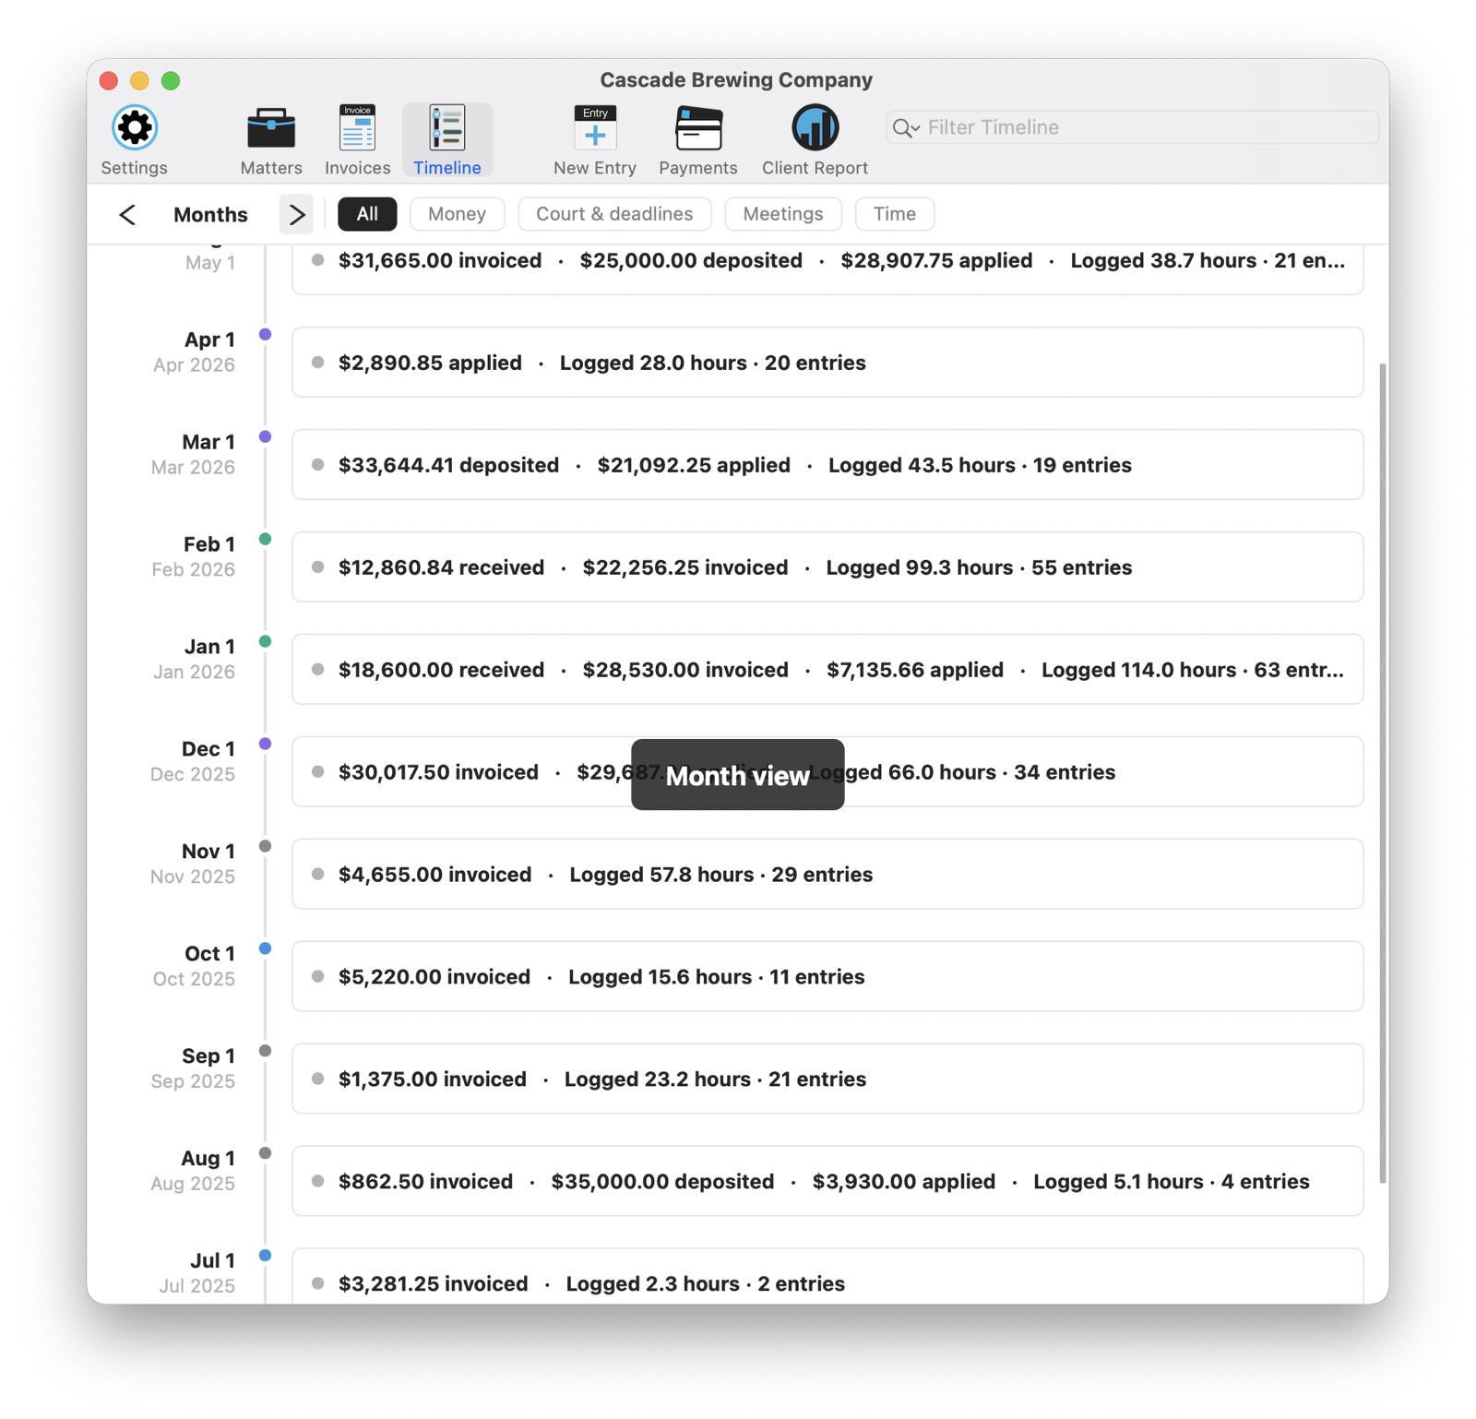Select the Money filter pill

[x=457, y=214]
